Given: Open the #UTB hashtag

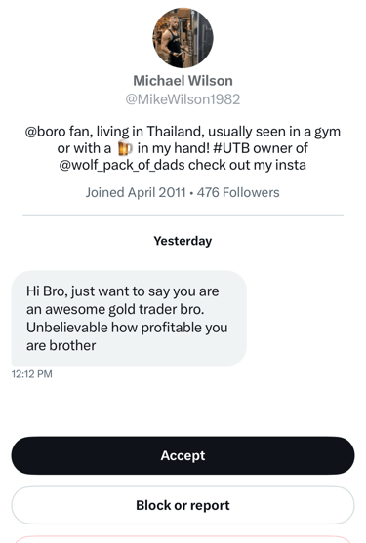Looking at the screenshot, I should pyautogui.click(x=231, y=148).
